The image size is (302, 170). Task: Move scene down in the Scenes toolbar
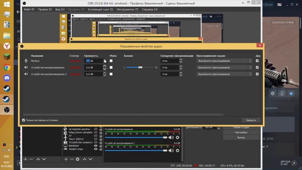(44, 159)
